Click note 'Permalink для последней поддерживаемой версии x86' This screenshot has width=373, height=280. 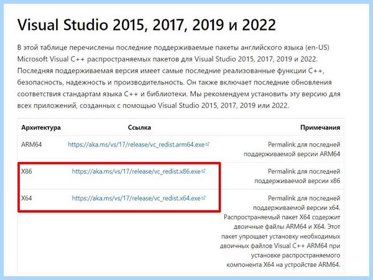[297, 176]
